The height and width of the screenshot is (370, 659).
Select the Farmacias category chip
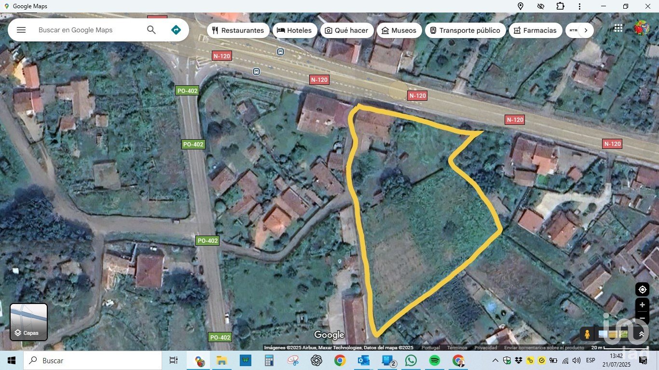coord(535,30)
